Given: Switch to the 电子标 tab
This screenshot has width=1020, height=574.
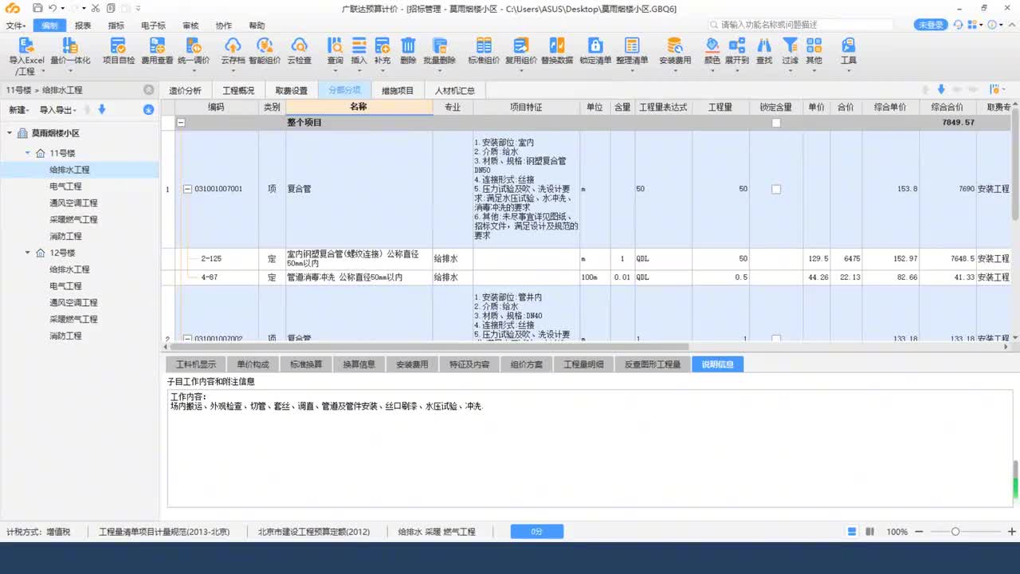Looking at the screenshot, I should point(154,26).
